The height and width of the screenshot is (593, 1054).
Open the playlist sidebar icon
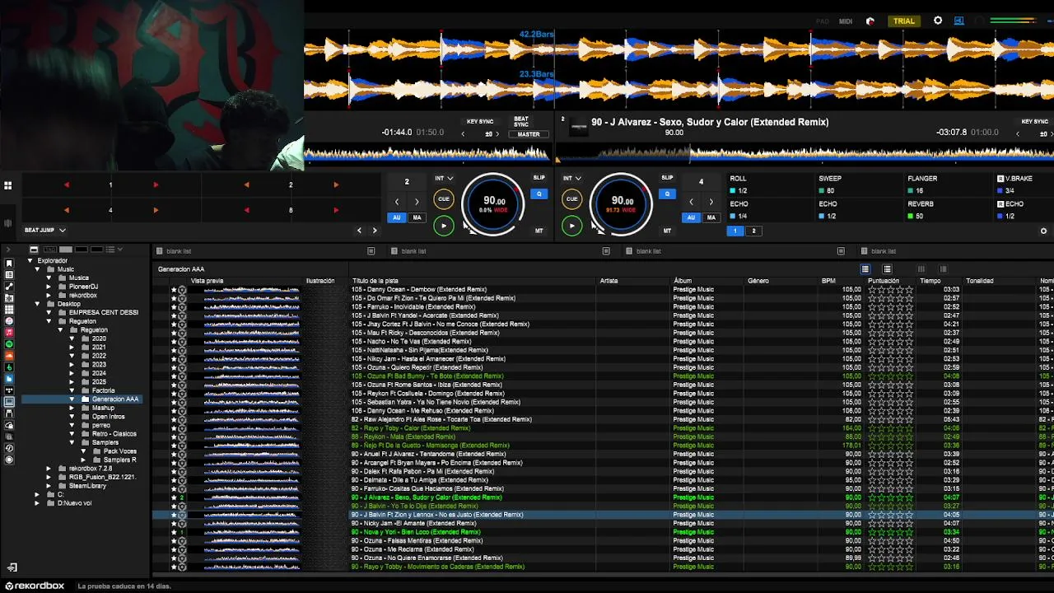(x=9, y=275)
